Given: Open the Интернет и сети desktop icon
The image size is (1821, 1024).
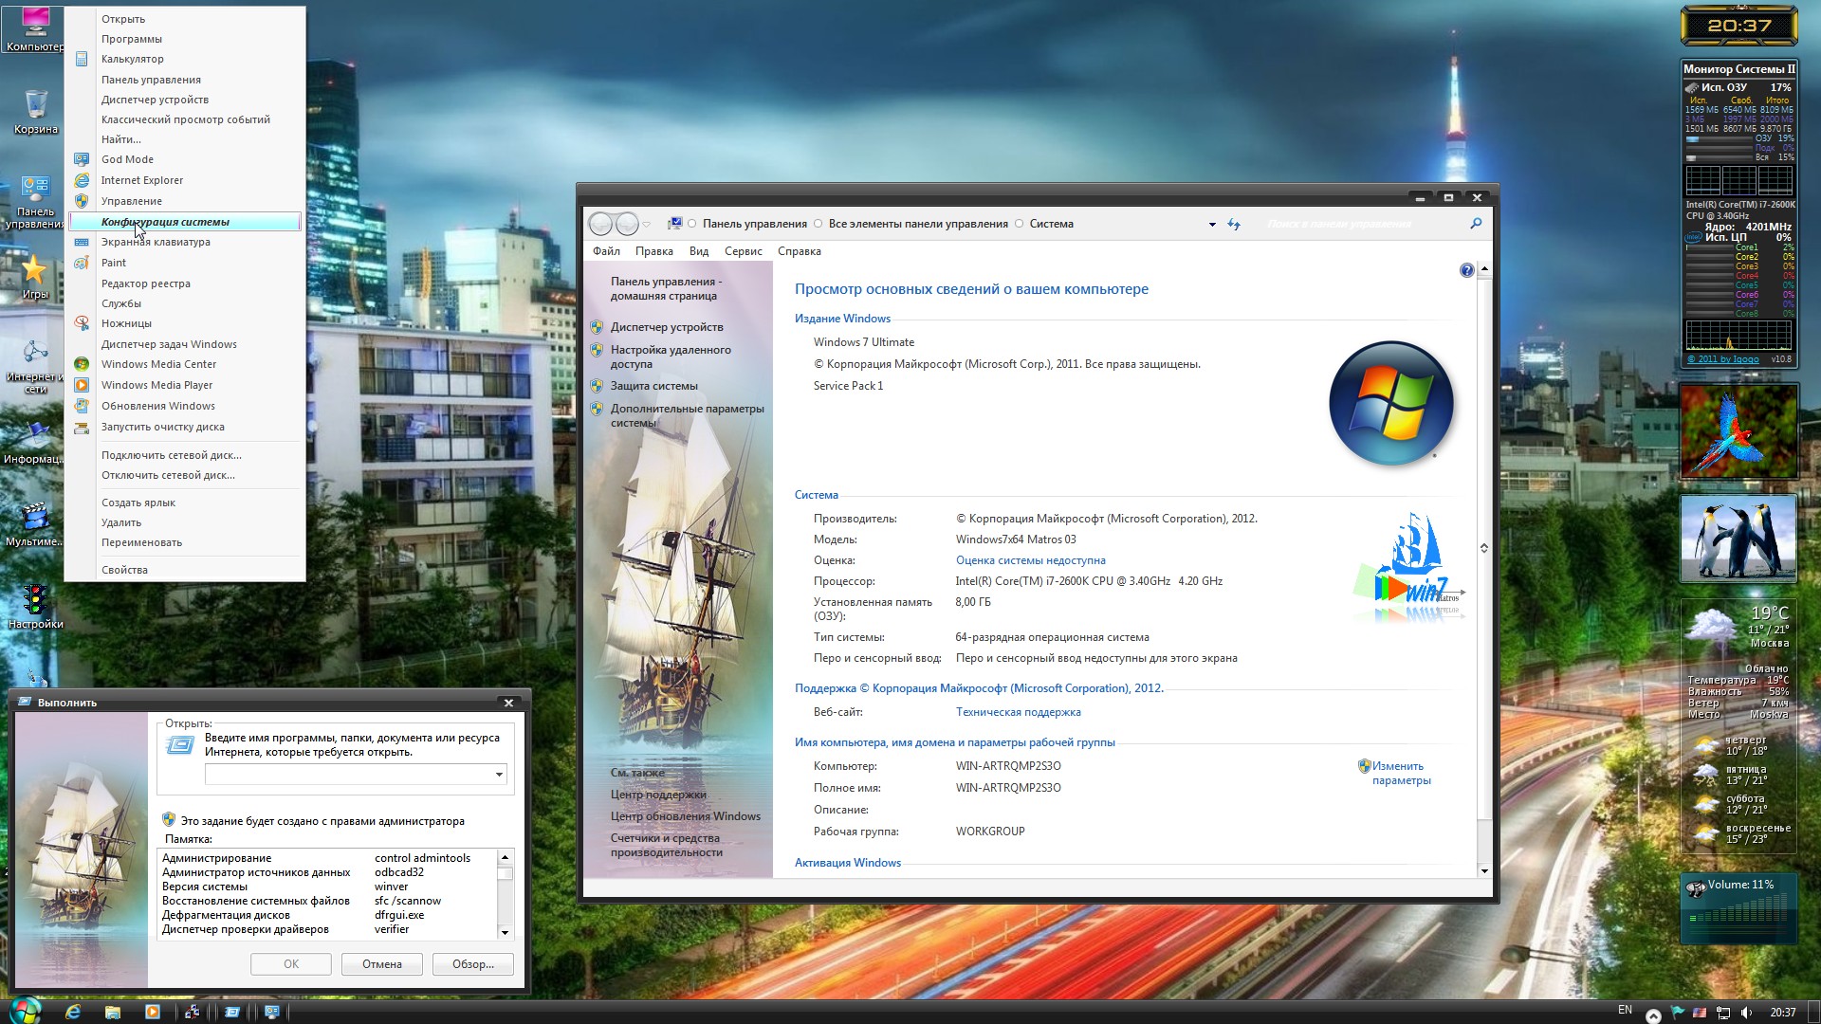Looking at the screenshot, I should pos(35,366).
